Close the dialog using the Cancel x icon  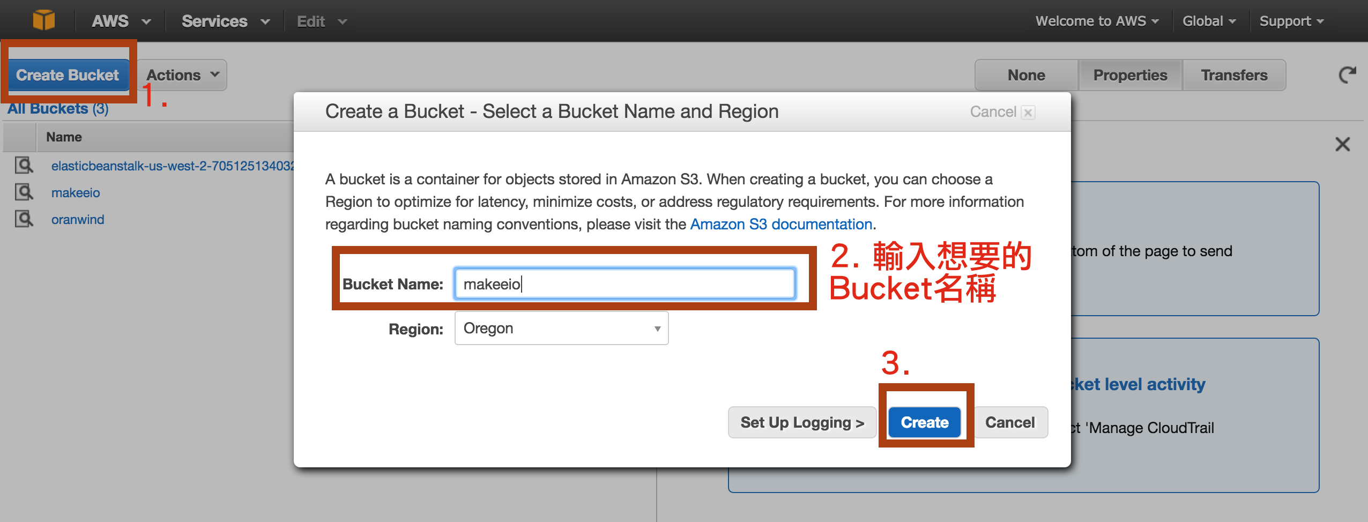pyautogui.click(x=1028, y=113)
